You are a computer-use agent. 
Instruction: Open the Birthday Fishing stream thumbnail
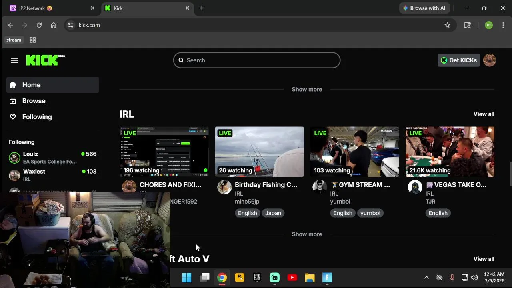click(259, 152)
